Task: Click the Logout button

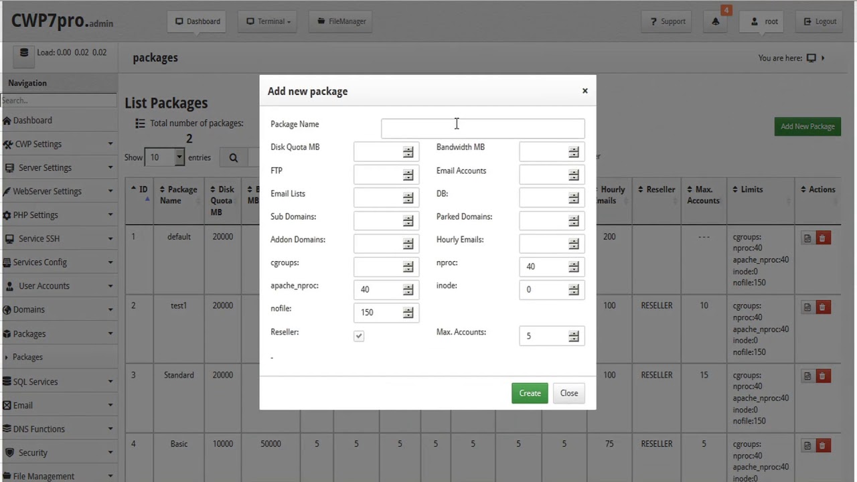Action: tap(820, 21)
